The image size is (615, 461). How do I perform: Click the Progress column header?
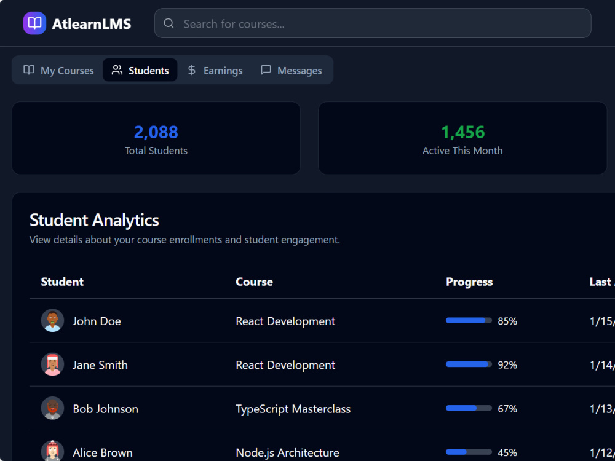469,282
